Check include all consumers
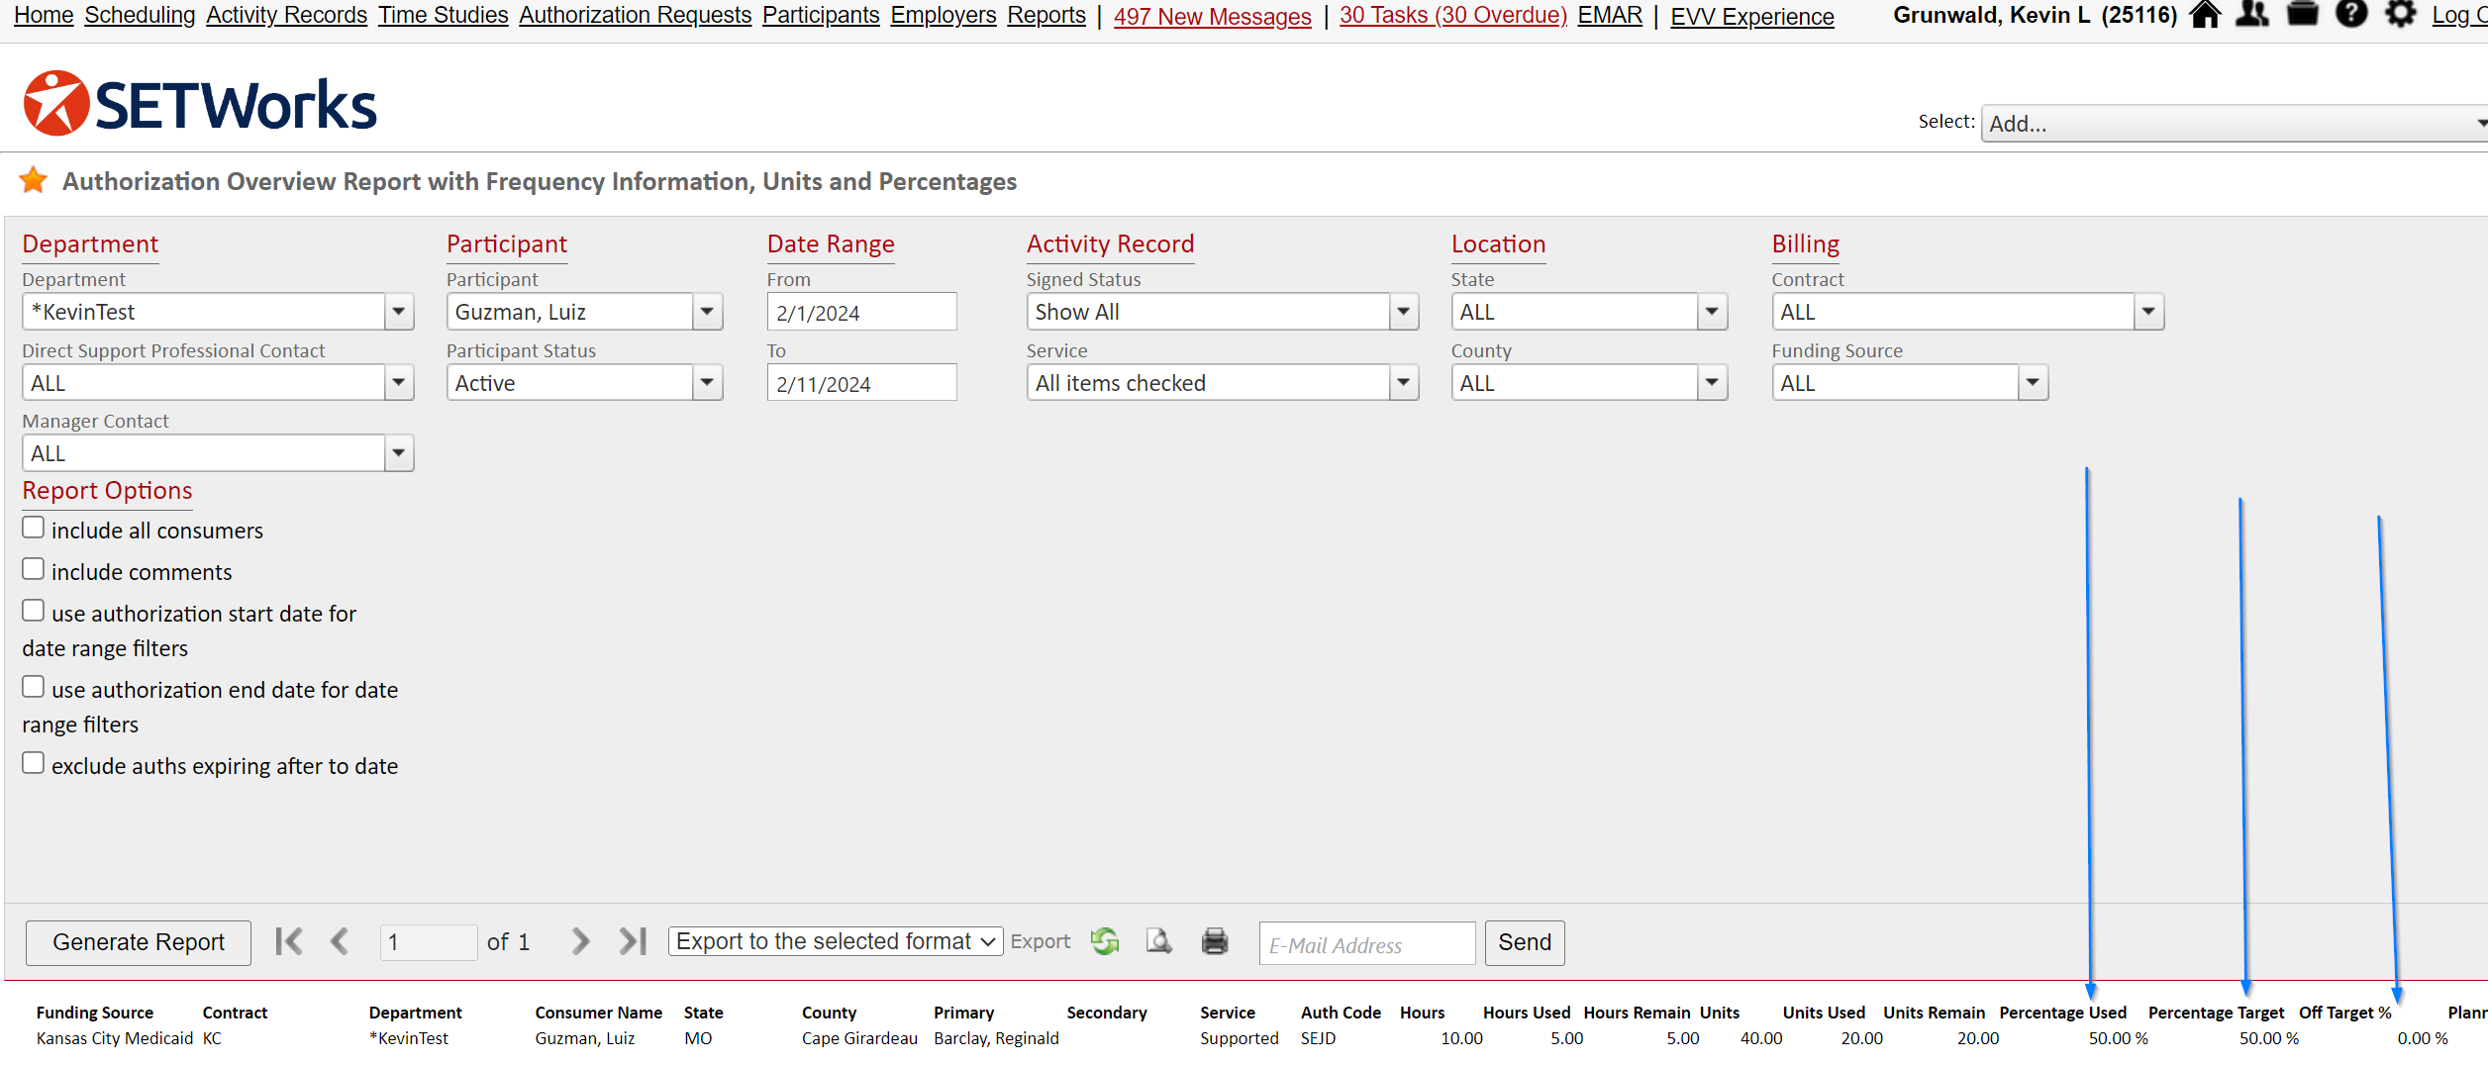2488x1065 pixels. [x=33, y=528]
